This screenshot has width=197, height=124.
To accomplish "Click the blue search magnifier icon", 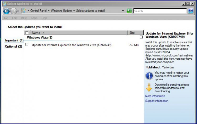I will [191, 11].
